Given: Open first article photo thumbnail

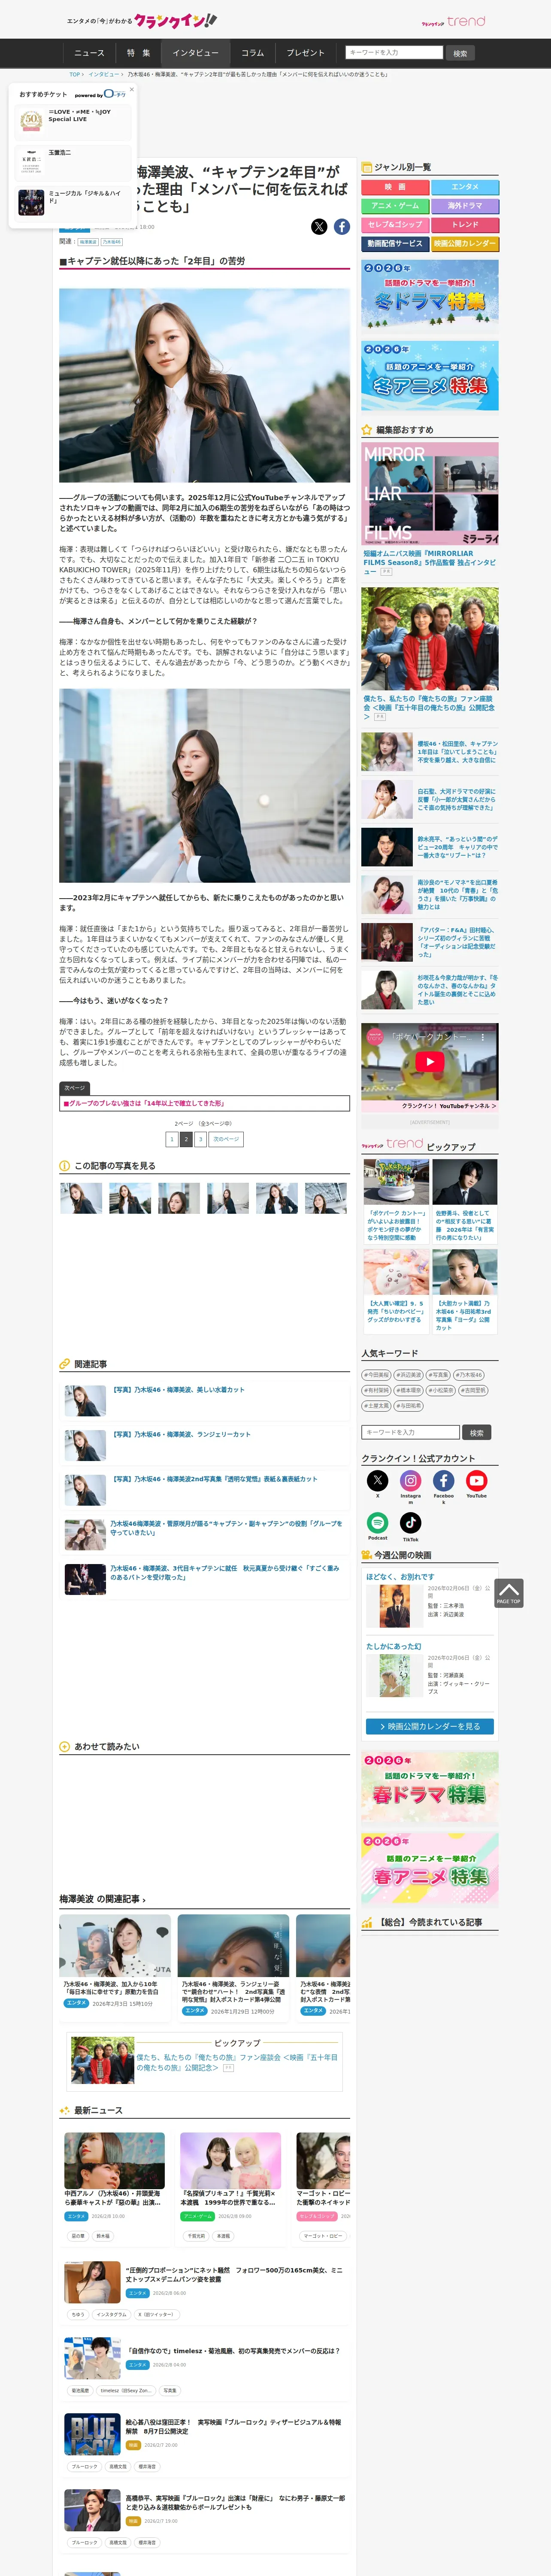Looking at the screenshot, I should (81, 1198).
